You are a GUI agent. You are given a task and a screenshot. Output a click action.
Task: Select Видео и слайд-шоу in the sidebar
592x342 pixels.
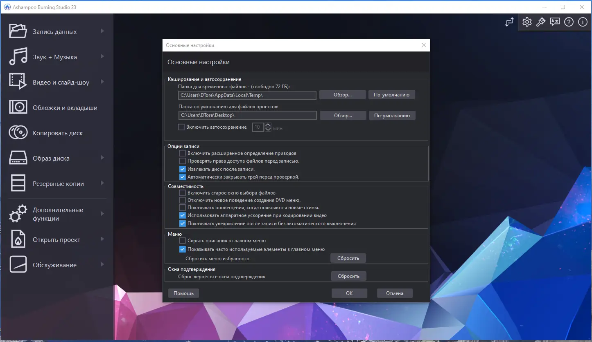point(56,82)
